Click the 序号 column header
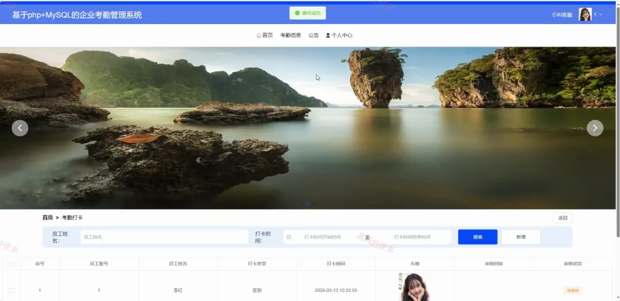The image size is (620, 301). point(40,264)
